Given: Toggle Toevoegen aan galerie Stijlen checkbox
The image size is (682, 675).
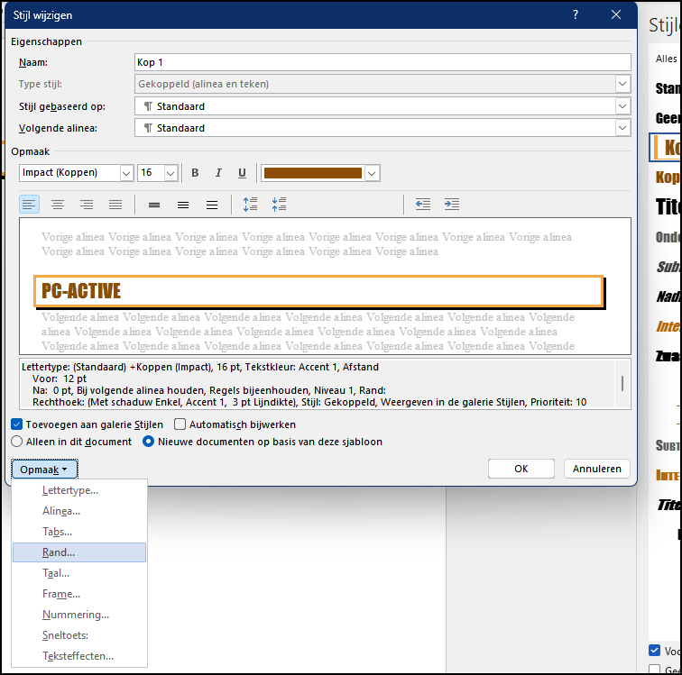Looking at the screenshot, I should (x=16, y=424).
